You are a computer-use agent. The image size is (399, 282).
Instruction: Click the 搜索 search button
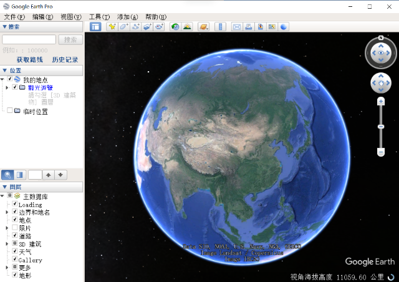click(70, 39)
